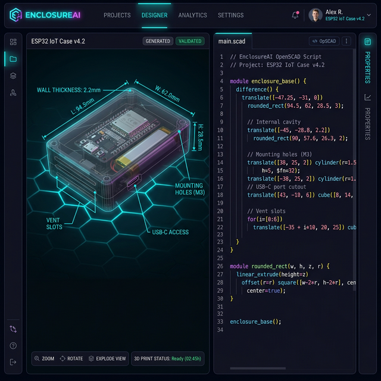Screen dimensions: 381x381
Task: Click the VENT SLOTS annotation label
Action: [x=54, y=224]
